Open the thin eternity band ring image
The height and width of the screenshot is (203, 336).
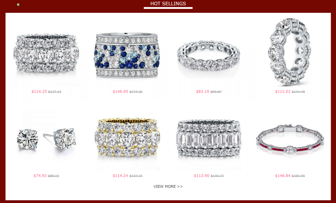[208, 56]
